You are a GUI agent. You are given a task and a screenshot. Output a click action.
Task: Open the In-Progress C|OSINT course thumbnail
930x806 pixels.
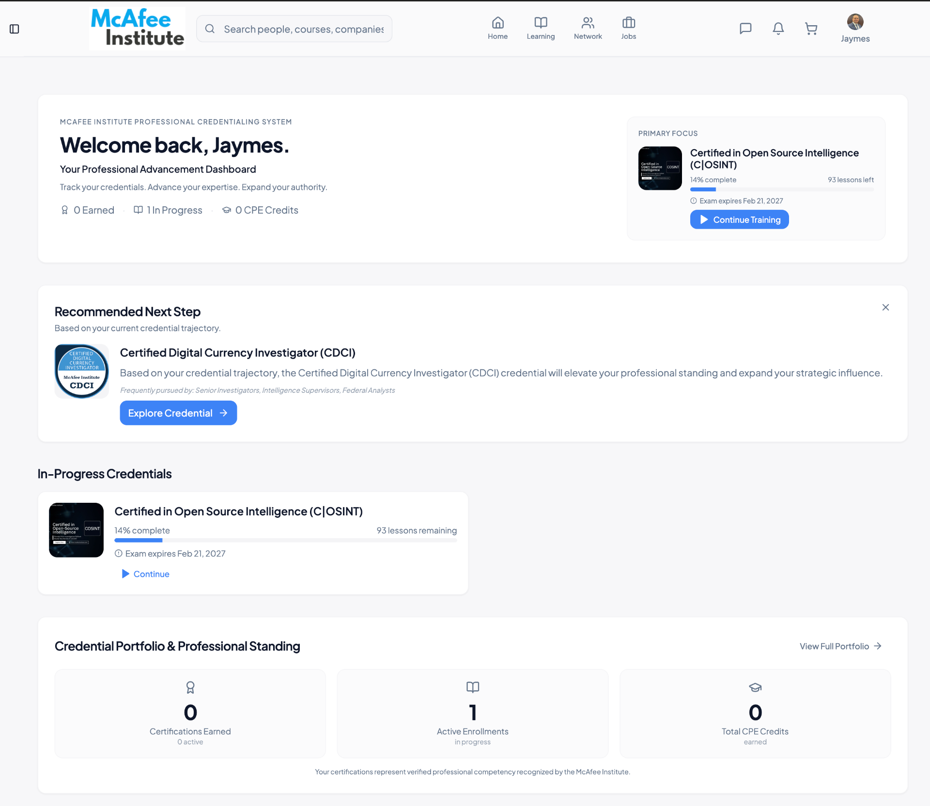coord(76,530)
